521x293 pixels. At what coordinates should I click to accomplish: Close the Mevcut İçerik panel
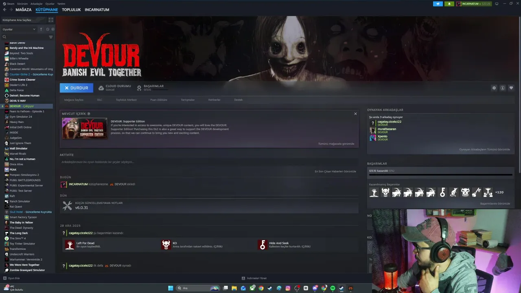(355, 114)
